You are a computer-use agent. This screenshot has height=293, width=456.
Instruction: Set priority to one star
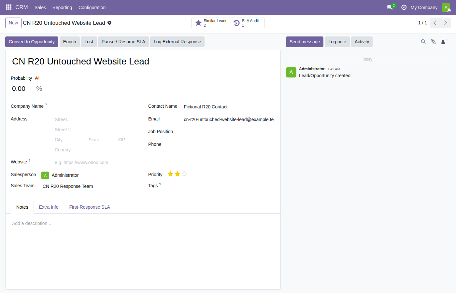point(170,174)
